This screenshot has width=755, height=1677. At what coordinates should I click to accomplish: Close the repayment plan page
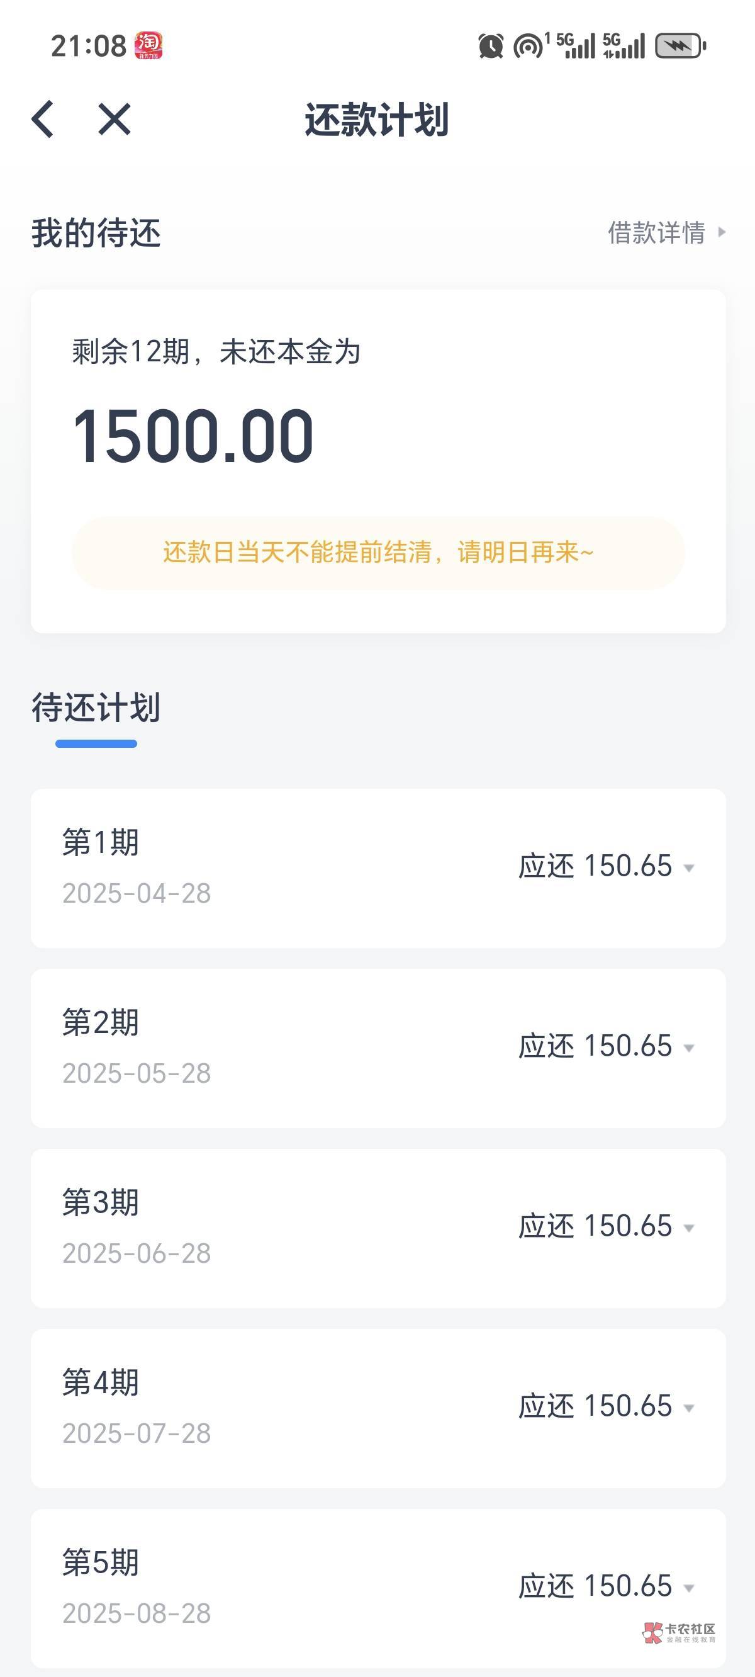coord(115,120)
